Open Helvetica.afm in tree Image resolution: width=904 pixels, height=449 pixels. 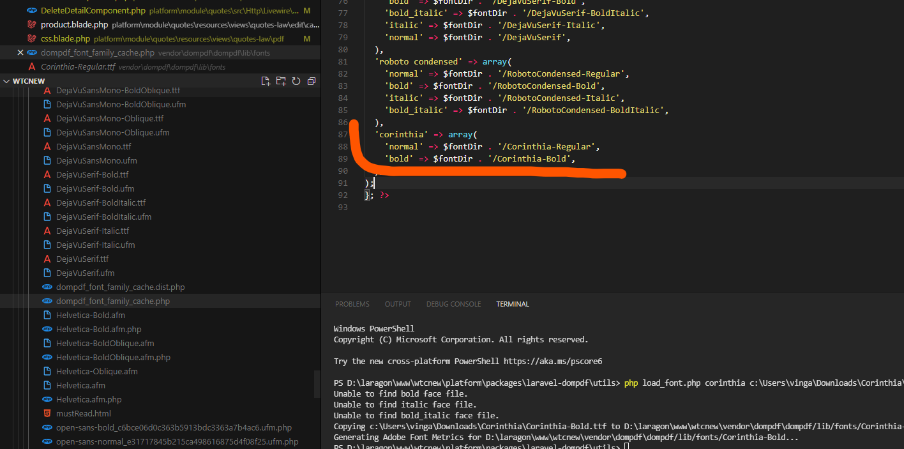click(81, 385)
